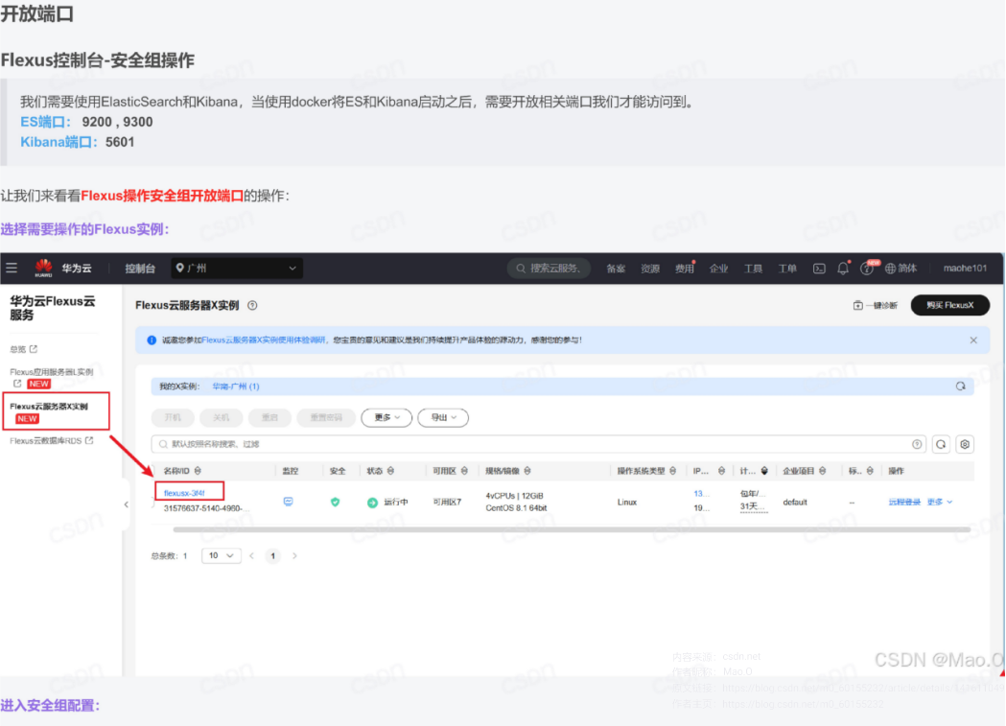Screen dimensions: 1006x726
Task: Click the sort icon on 标签 column
Action: tap(870, 471)
